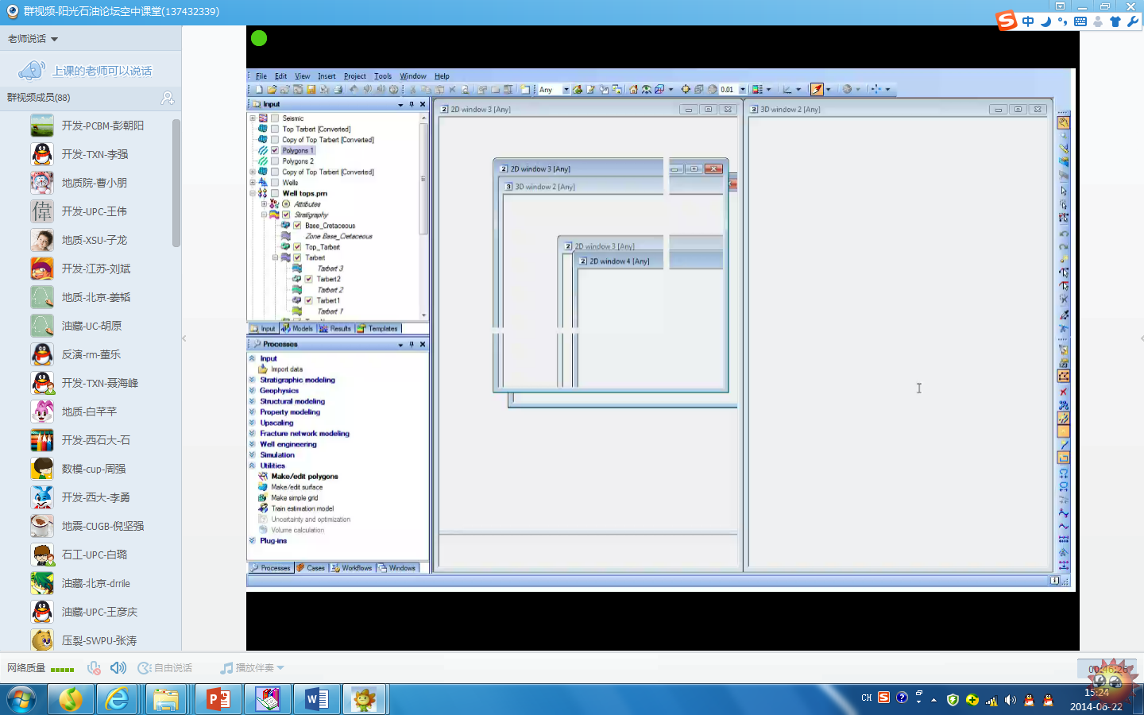Viewport: 1144px width, 715px height.
Task: Switch to the Workflows tab
Action: tap(352, 568)
